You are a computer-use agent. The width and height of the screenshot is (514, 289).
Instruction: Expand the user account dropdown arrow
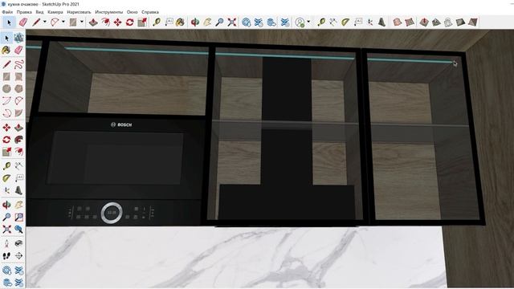(x=308, y=22)
